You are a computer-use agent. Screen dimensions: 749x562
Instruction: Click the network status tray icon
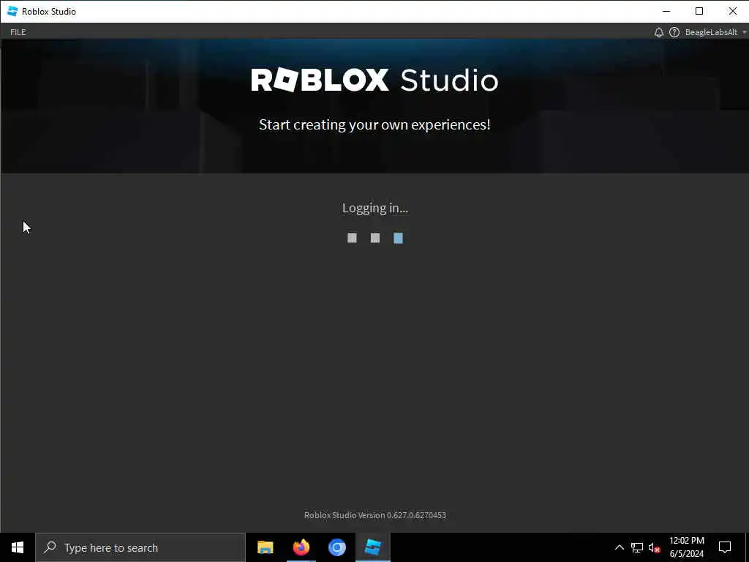637,547
